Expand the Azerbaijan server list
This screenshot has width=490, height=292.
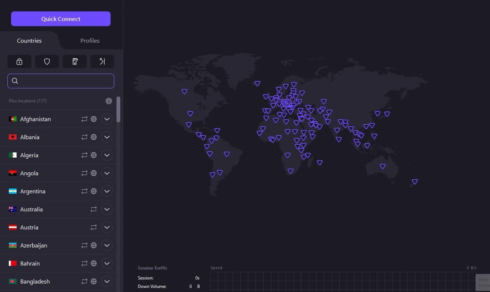pos(107,245)
